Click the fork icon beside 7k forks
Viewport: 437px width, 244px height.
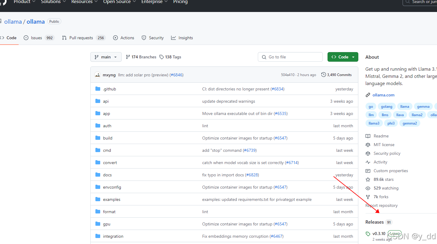coord(368,197)
